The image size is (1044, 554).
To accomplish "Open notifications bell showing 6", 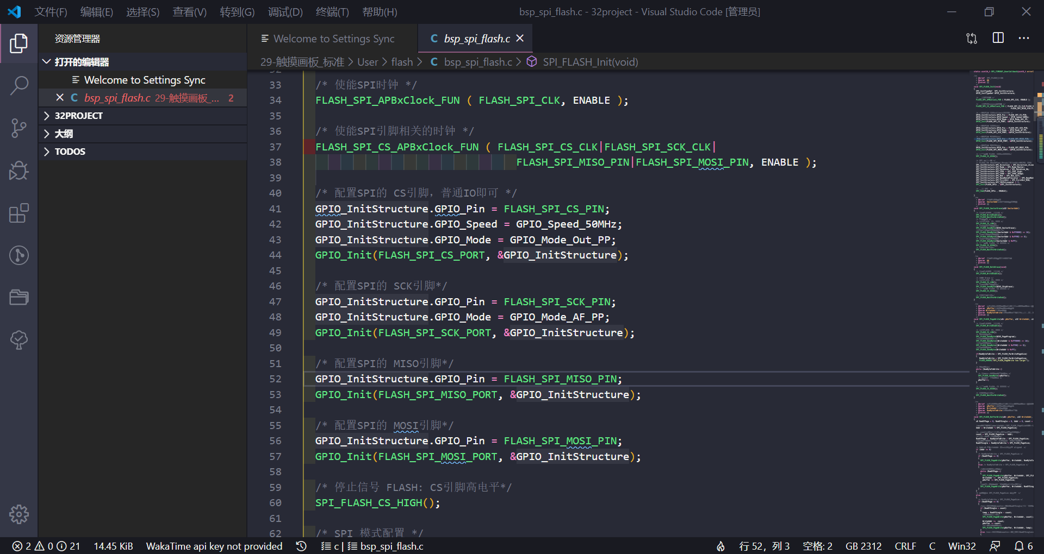I will click(x=1023, y=546).
